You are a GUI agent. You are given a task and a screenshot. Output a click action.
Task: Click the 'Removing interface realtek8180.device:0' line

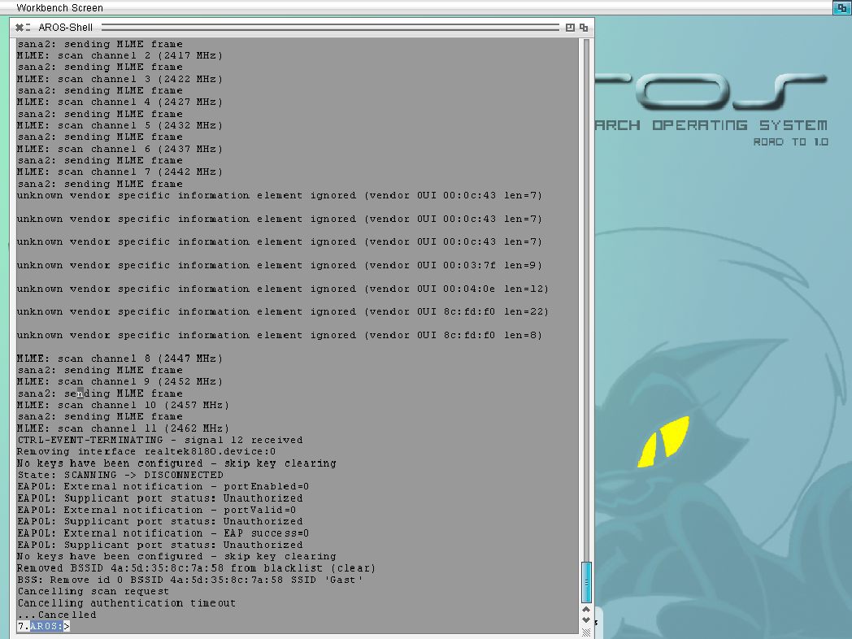[146, 451]
